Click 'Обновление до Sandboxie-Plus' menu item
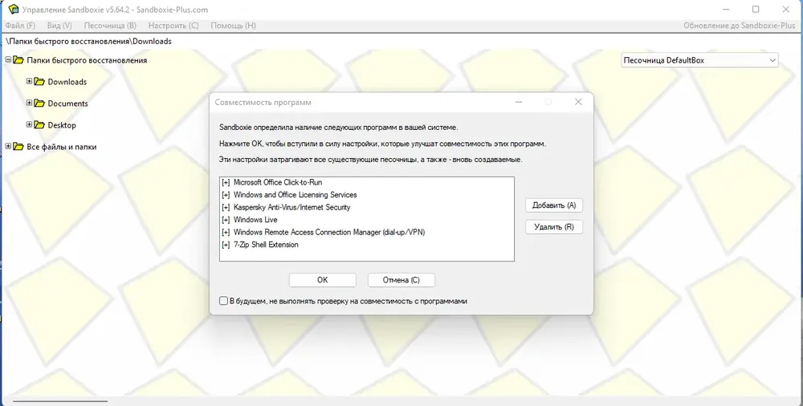This screenshot has width=803, height=406. pos(739,26)
